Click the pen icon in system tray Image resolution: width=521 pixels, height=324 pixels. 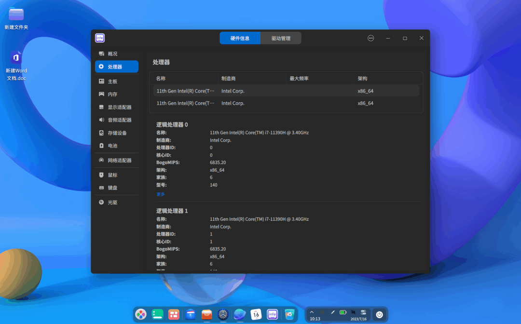pyautogui.click(x=332, y=312)
